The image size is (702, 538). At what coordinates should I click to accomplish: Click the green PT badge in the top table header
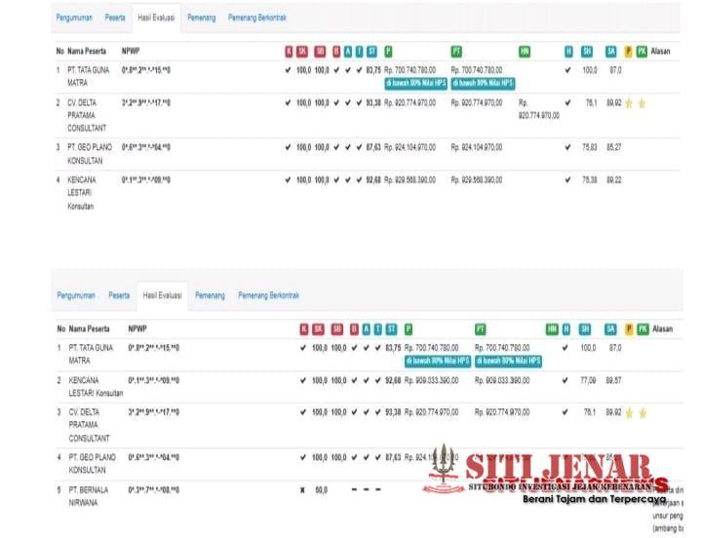456,51
